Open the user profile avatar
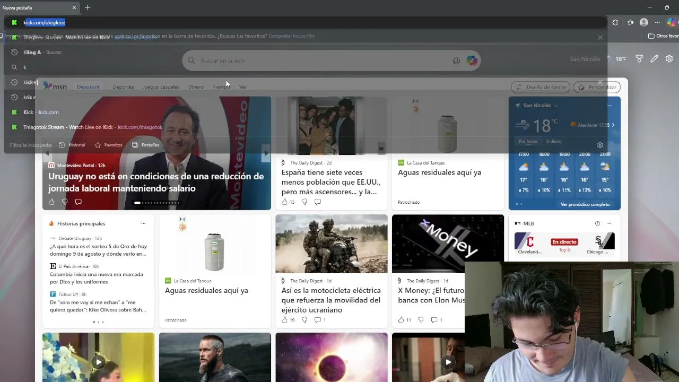 (x=644, y=22)
